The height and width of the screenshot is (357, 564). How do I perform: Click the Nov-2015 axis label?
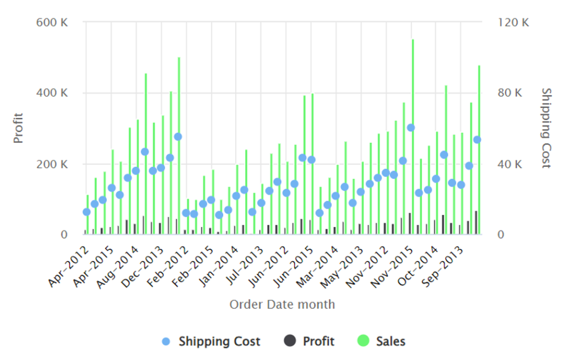point(392,267)
